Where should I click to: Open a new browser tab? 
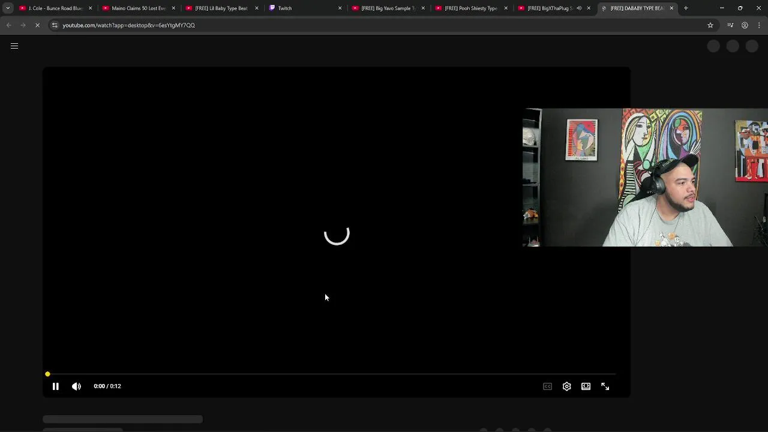(686, 8)
